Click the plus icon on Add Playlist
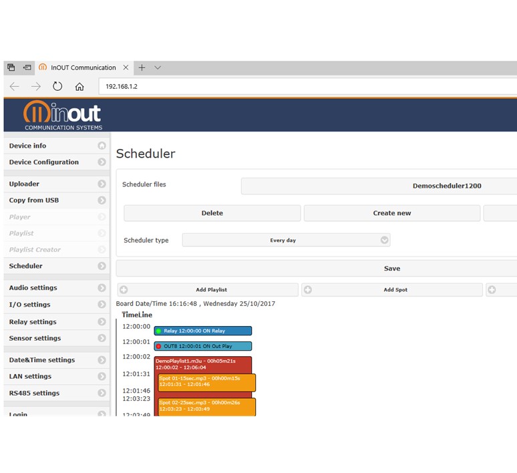517x473 pixels. tap(124, 290)
